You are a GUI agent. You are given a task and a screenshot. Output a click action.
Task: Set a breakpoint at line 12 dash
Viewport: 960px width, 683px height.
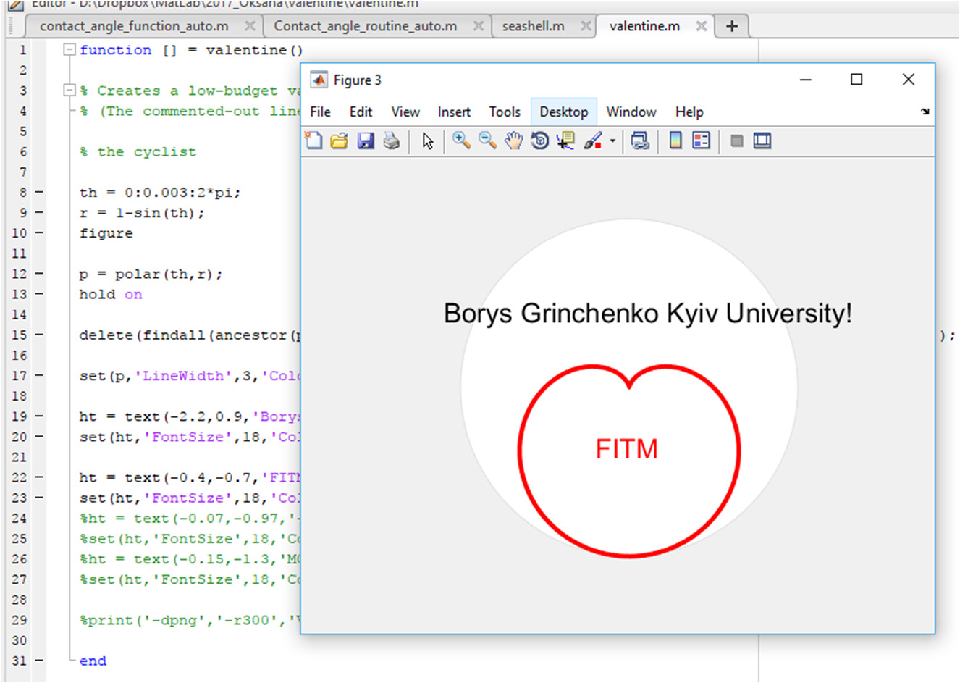point(39,274)
